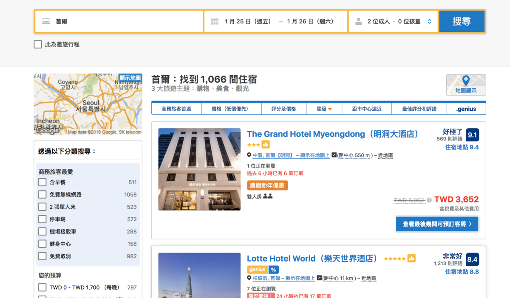
Task: Tick the 此為差旅行程 checkbox
Action: point(38,44)
